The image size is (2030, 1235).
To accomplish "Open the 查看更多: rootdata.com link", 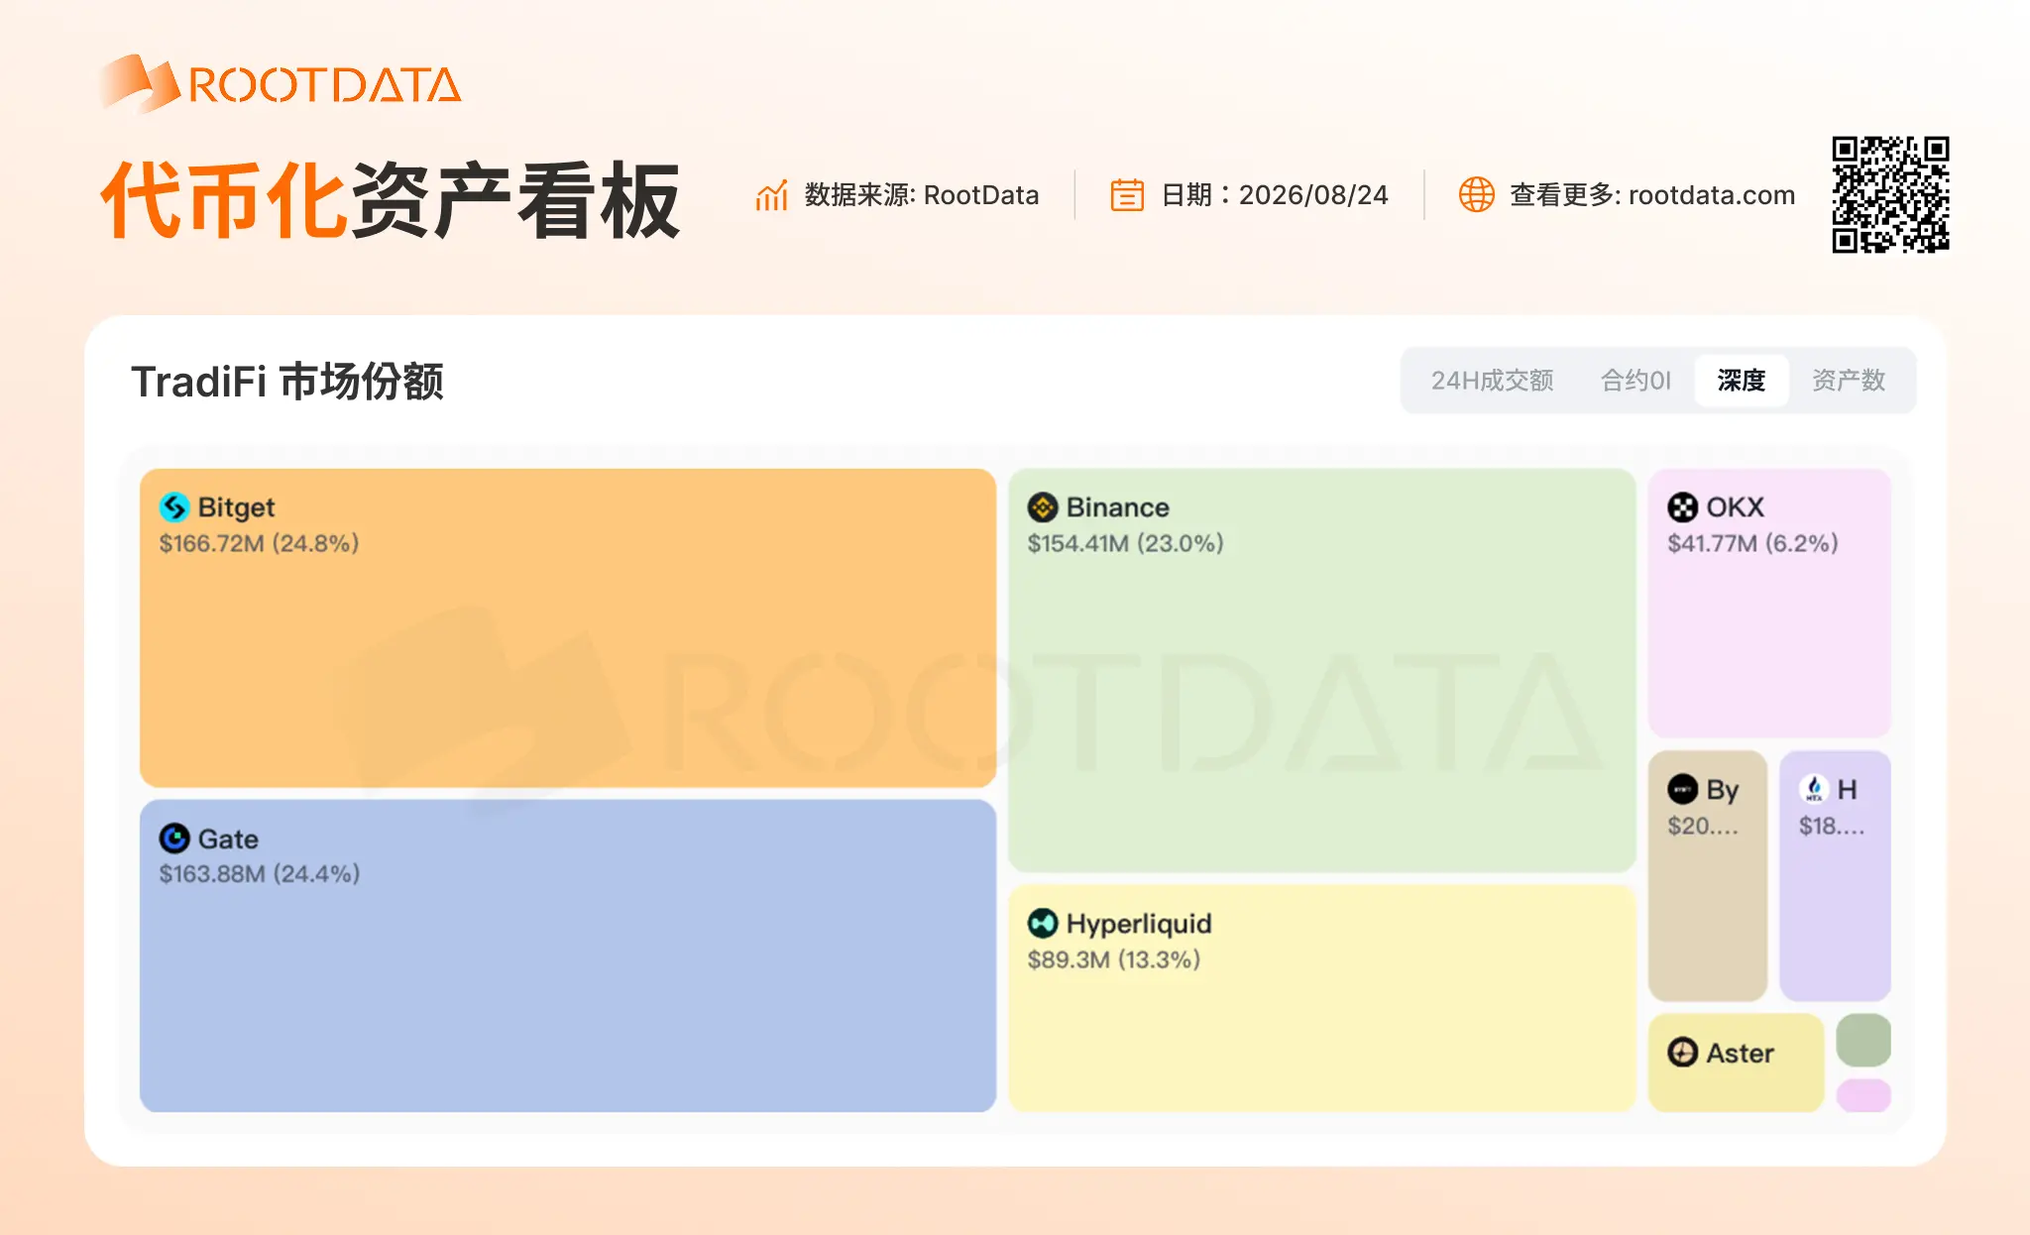I will coord(1652,195).
